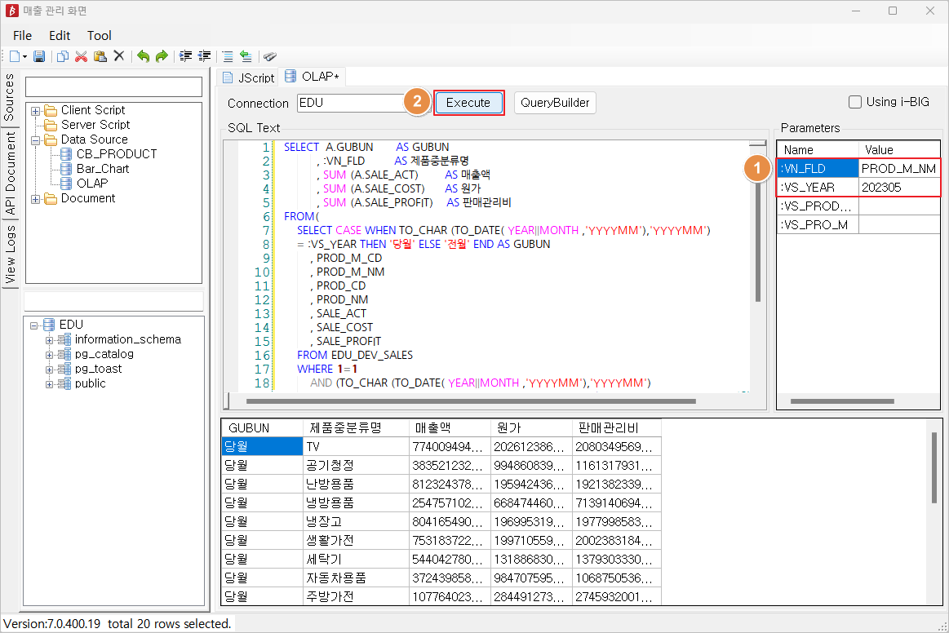Select the information_schema schema
Image resolution: width=949 pixels, height=633 pixels.
[x=128, y=339]
